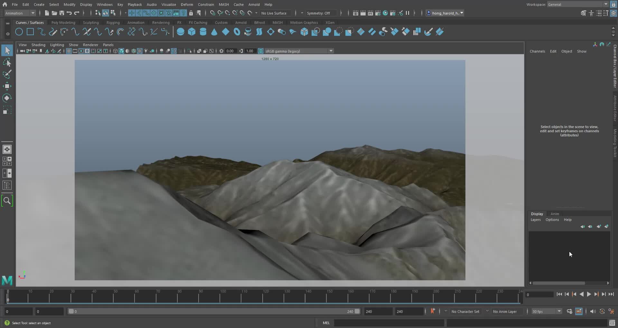The width and height of the screenshot is (618, 328).
Task: Click the NURBS sphere shelf icon
Action: coord(181,32)
